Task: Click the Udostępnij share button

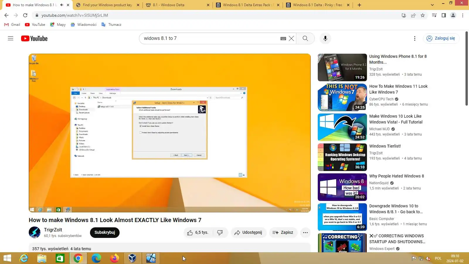Action: tap(249, 233)
